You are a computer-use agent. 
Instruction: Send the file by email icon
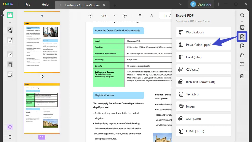(x=242, y=64)
